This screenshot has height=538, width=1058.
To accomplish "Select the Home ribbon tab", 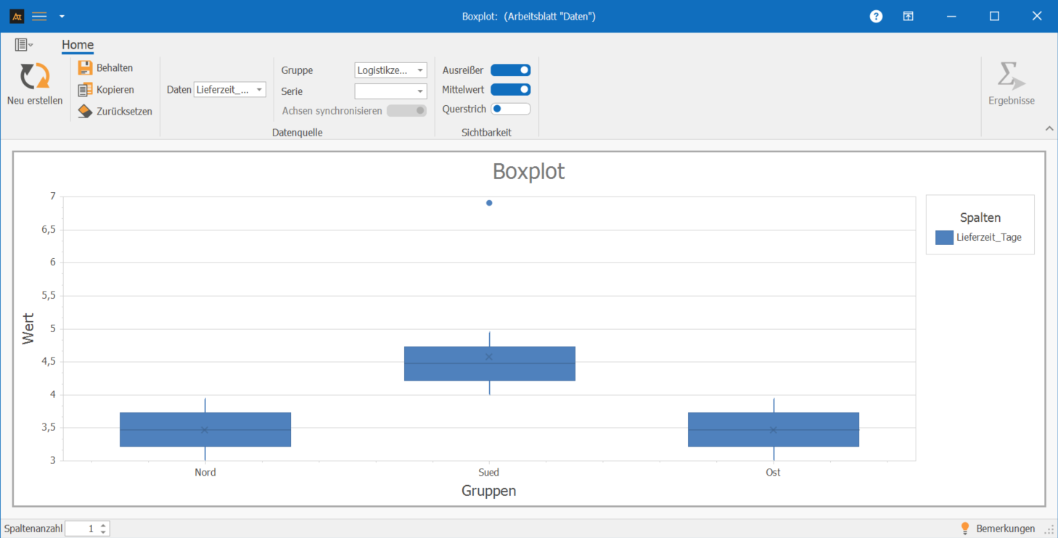I will (78, 45).
